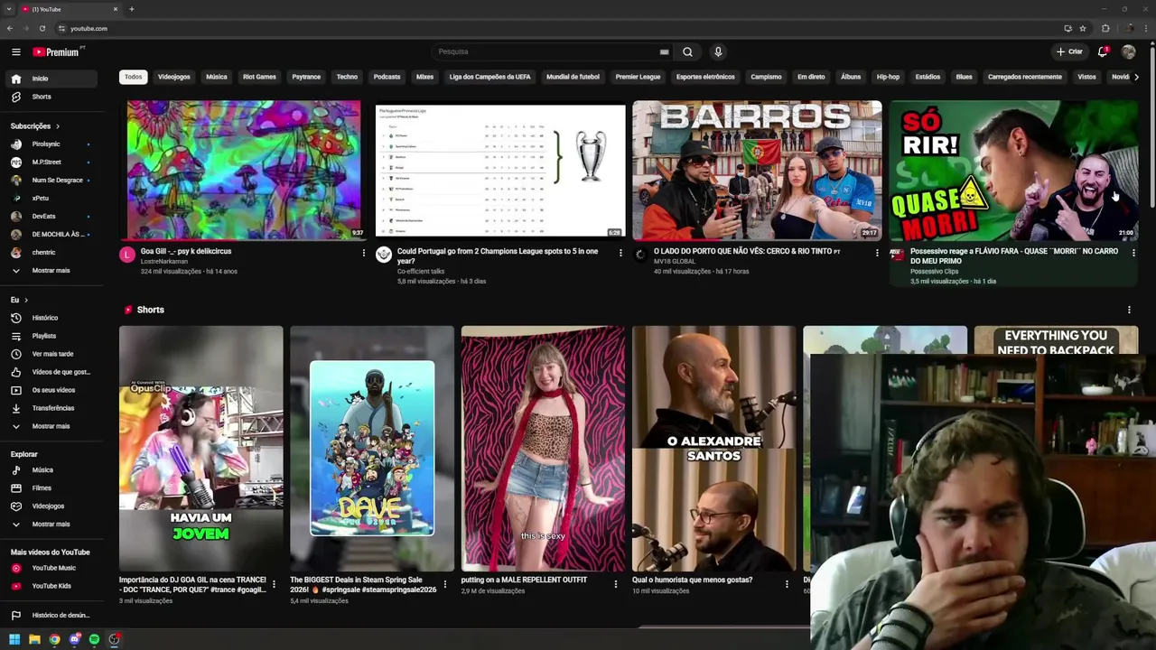Open Spotify from taskbar
Image resolution: width=1156 pixels, height=650 pixels.
coord(94,640)
